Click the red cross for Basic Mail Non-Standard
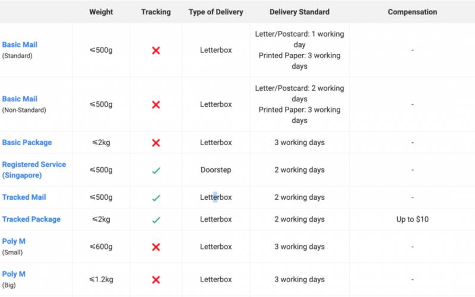Image resolution: width=475 pixels, height=297 pixels. [x=156, y=105]
